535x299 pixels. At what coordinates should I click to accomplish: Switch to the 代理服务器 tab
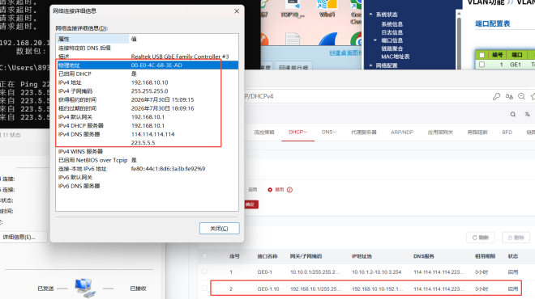(364, 133)
